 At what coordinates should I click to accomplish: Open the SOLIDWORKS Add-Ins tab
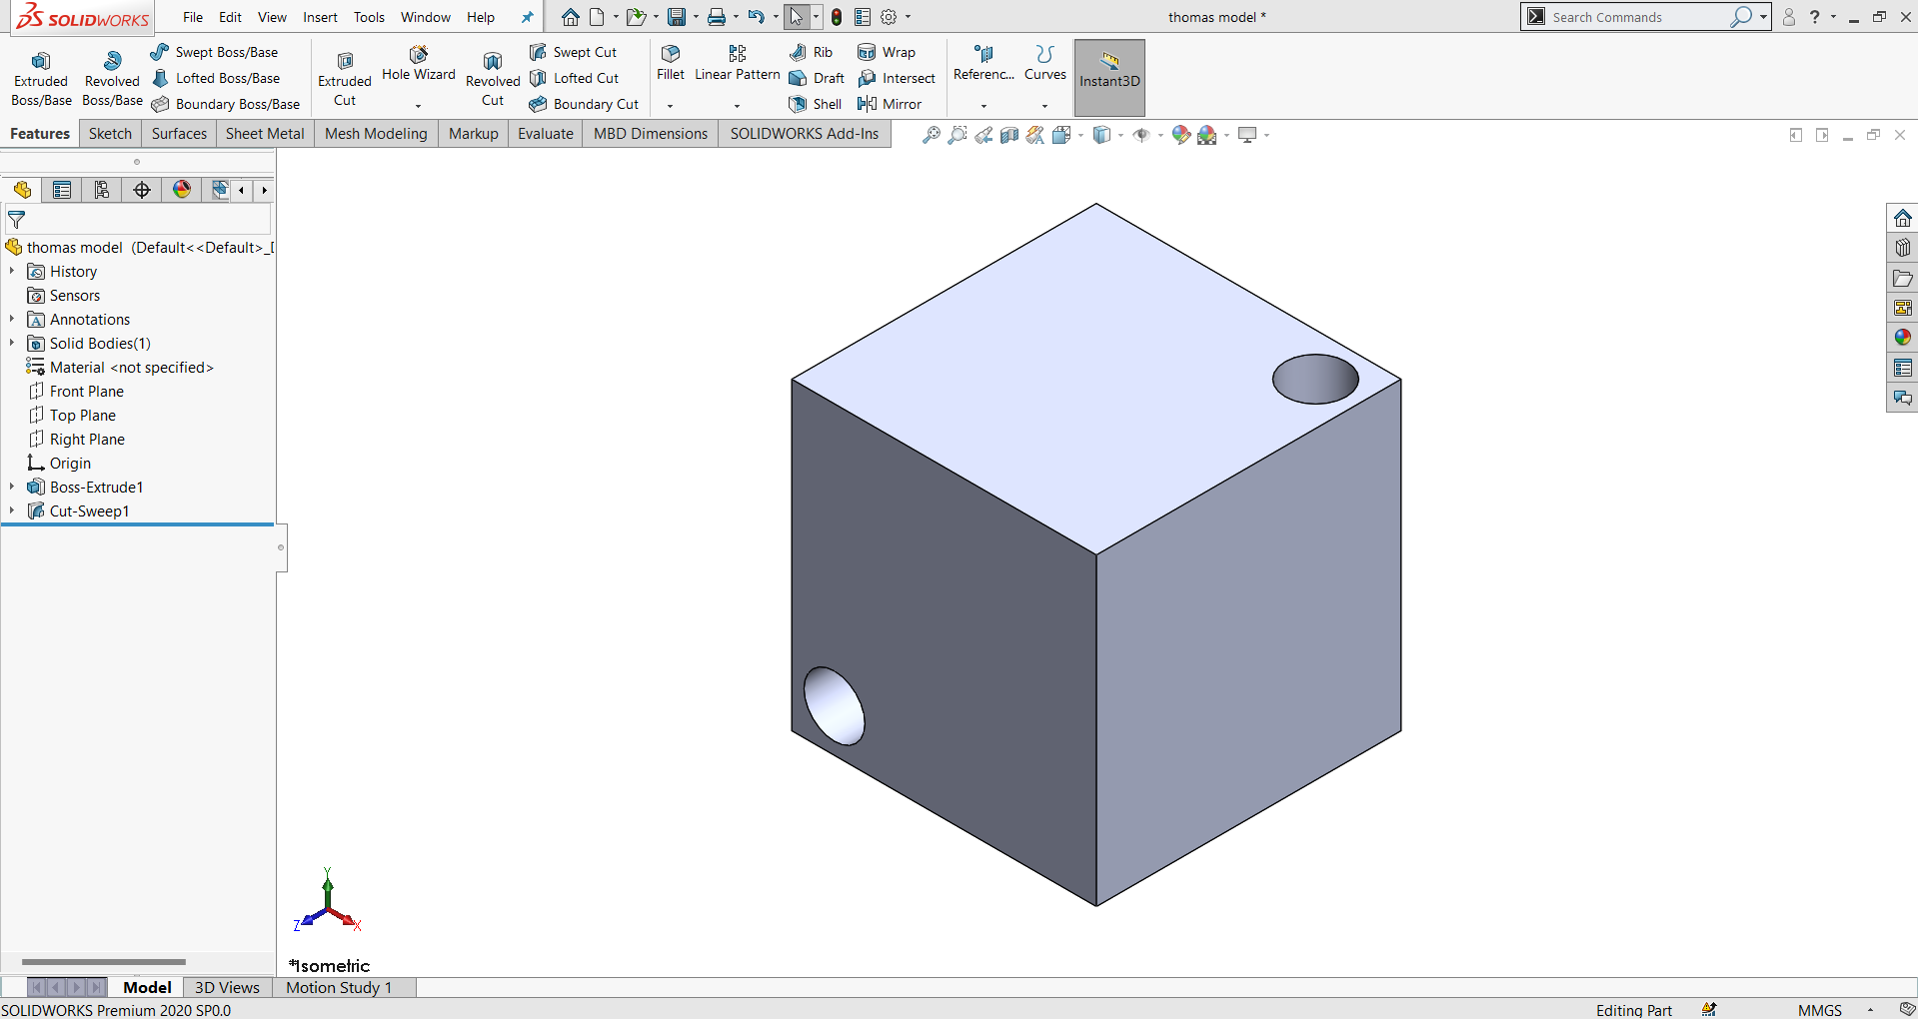pyautogui.click(x=805, y=134)
